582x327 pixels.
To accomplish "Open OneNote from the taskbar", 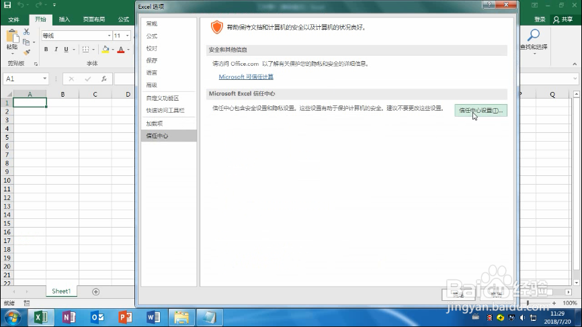I will [69, 318].
